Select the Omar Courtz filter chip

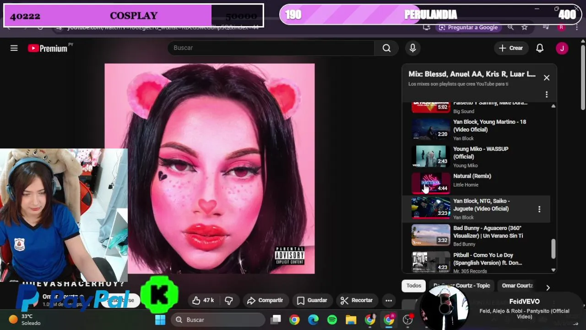[517, 286]
